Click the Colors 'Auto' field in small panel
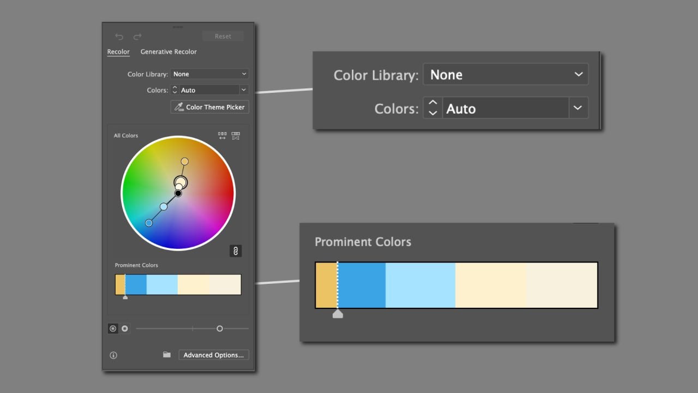 (x=209, y=90)
